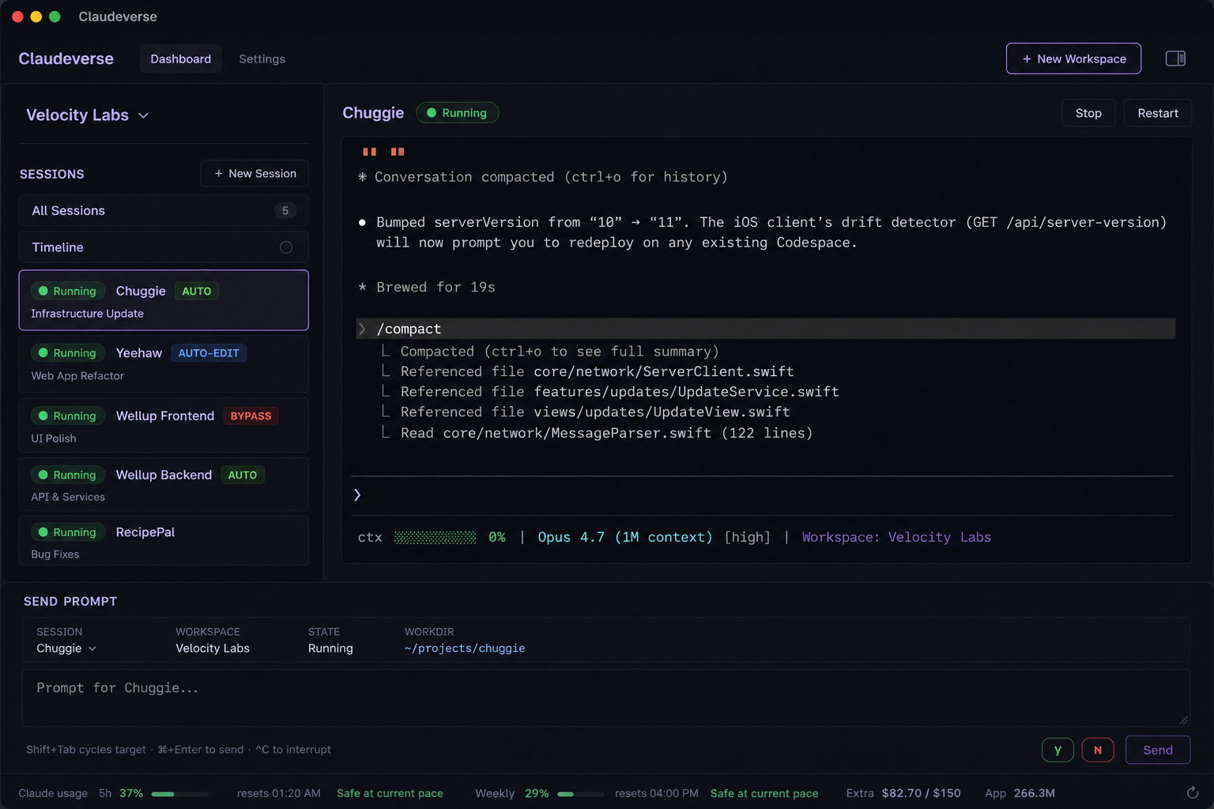The width and height of the screenshot is (1214, 809).
Task: Click the All Sessions count badge
Action: pyautogui.click(x=285, y=210)
